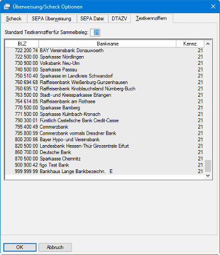Viewport: 220px width, 255px height.
Task: Select Sparkasse im Landkreis Schwandorf
Action: pos(105,76)
